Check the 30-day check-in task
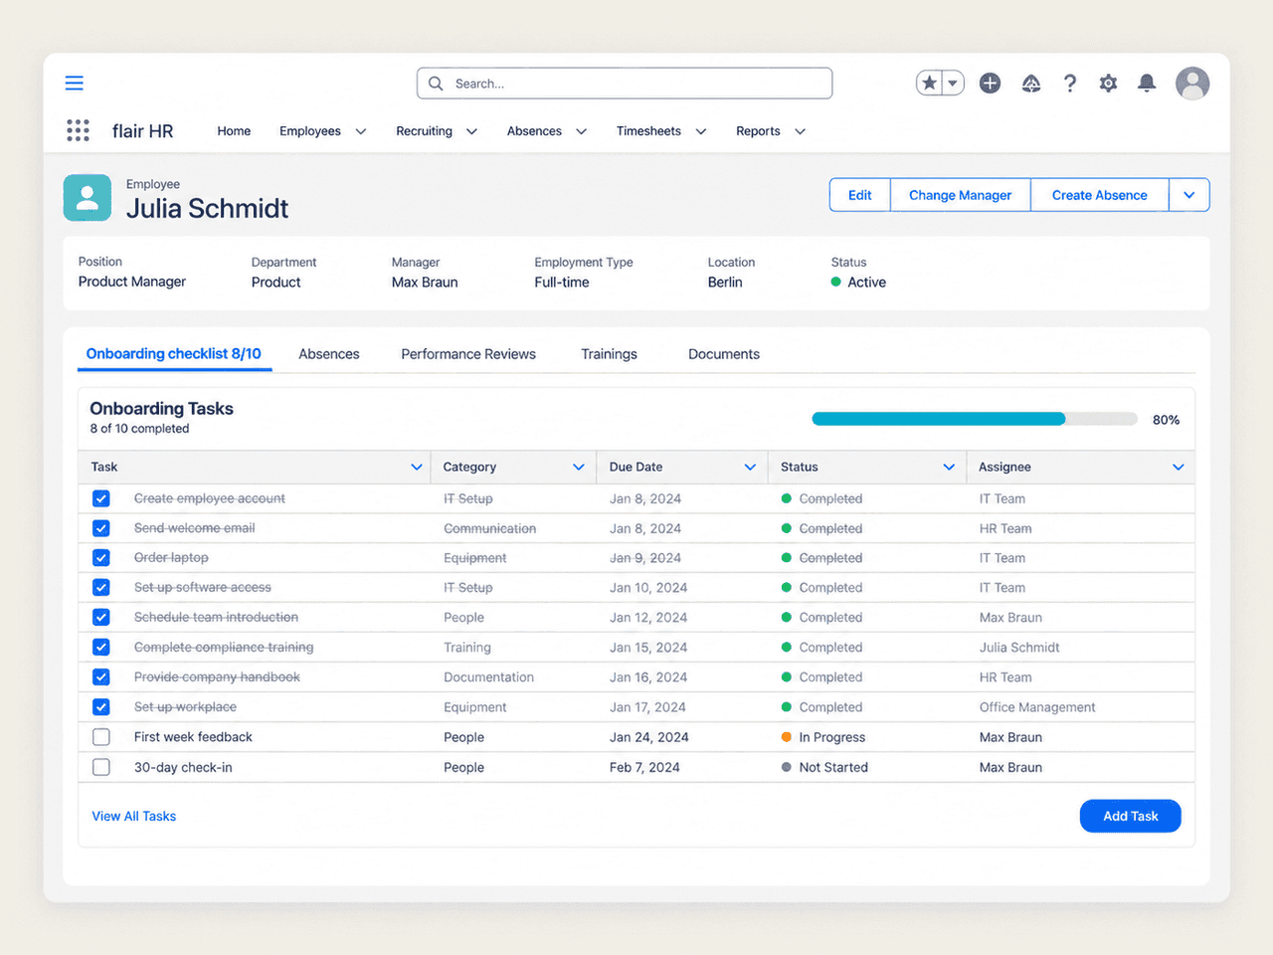 point(101,767)
